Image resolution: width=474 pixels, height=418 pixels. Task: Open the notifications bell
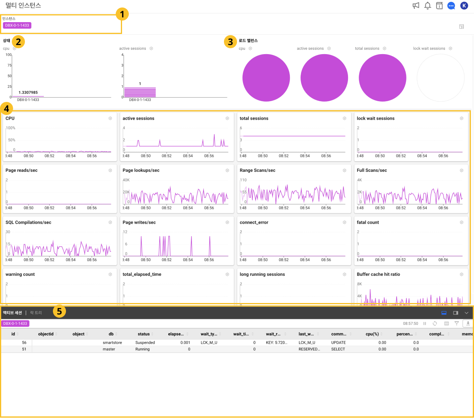(427, 6)
